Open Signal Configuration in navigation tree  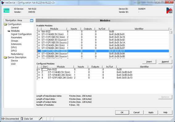click(21, 34)
